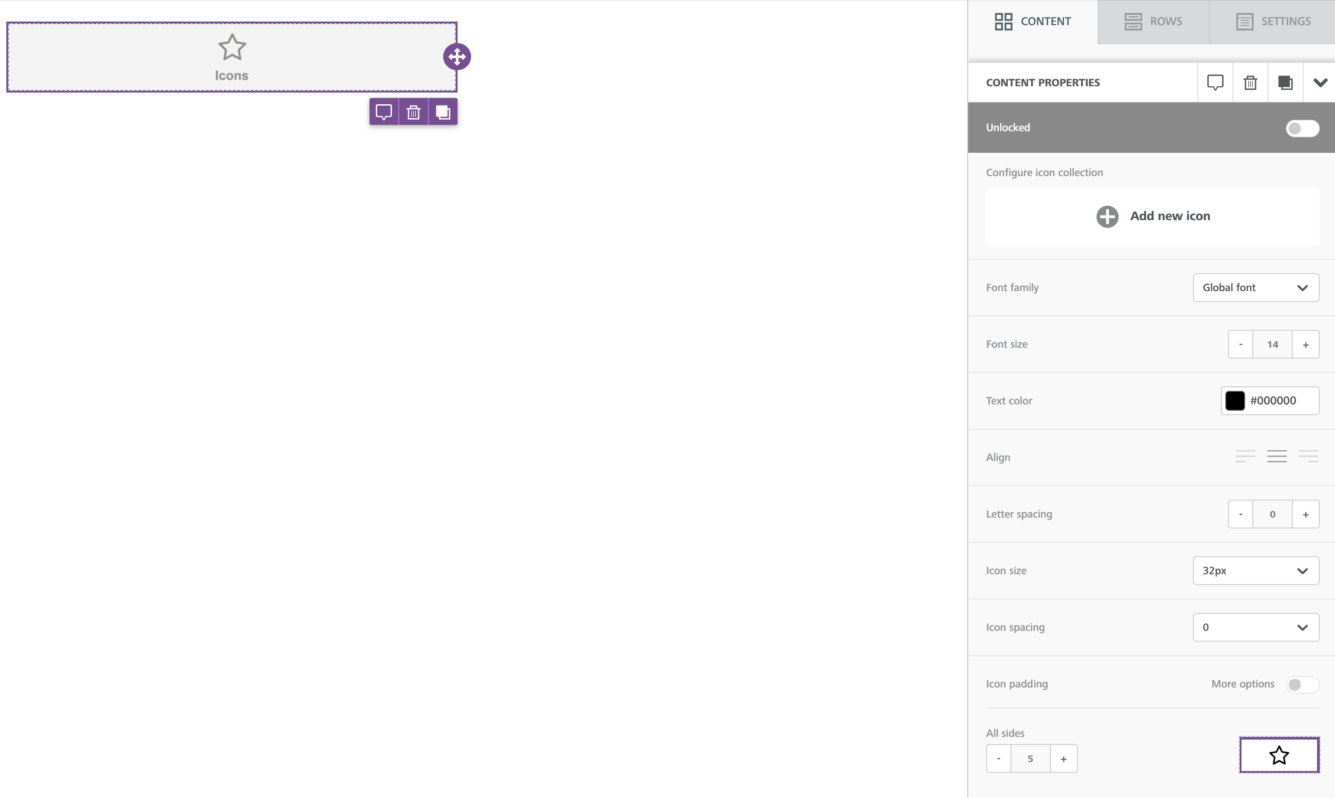
Task: Toggle Icon padding More options switch
Action: (x=1302, y=684)
